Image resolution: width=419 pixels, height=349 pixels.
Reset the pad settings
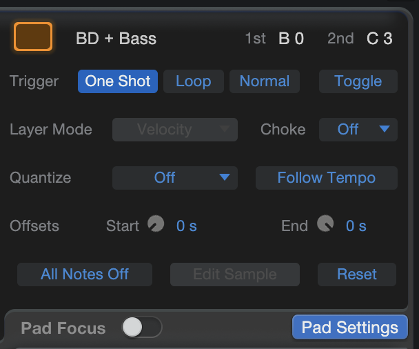coord(357,275)
